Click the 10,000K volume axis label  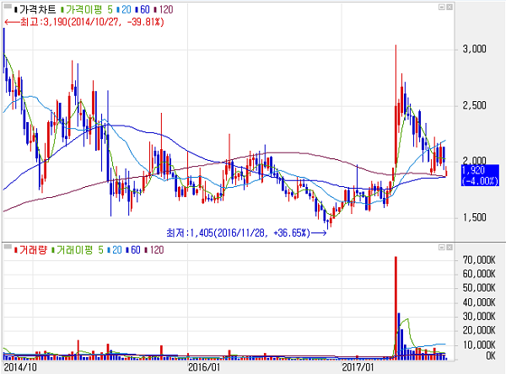[479, 345]
